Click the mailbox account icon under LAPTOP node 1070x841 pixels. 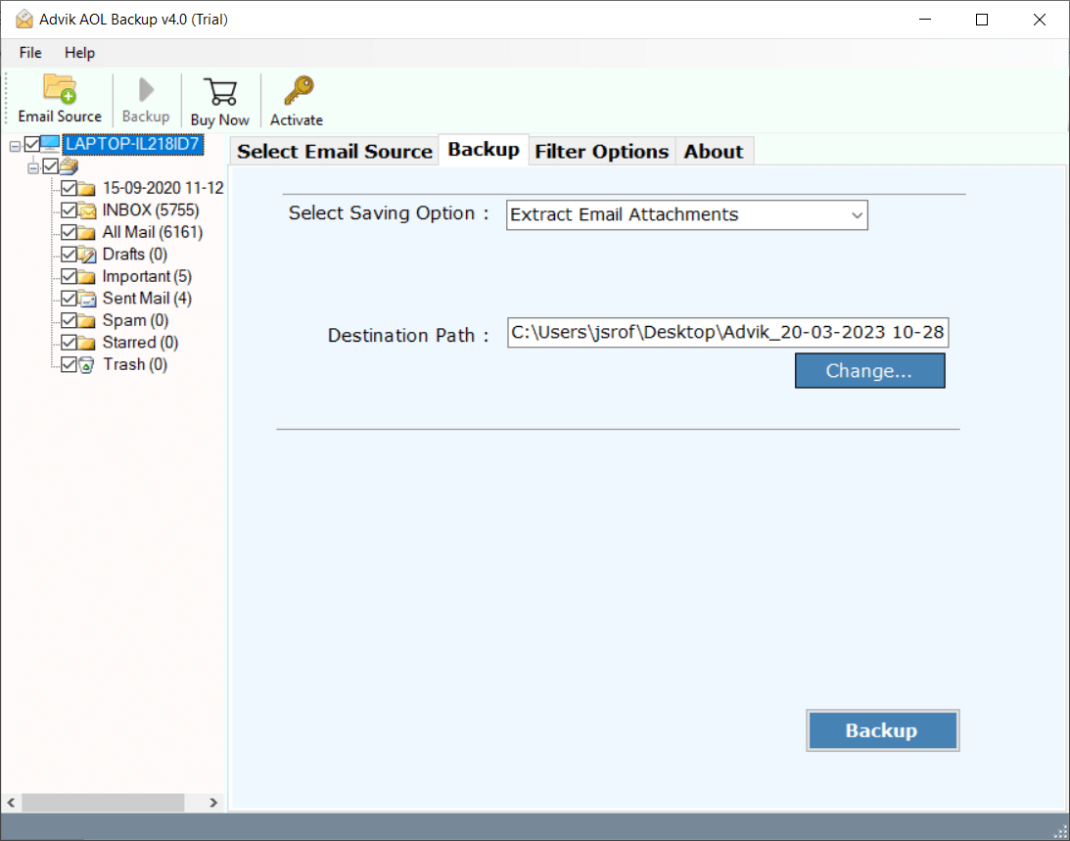tap(69, 165)
